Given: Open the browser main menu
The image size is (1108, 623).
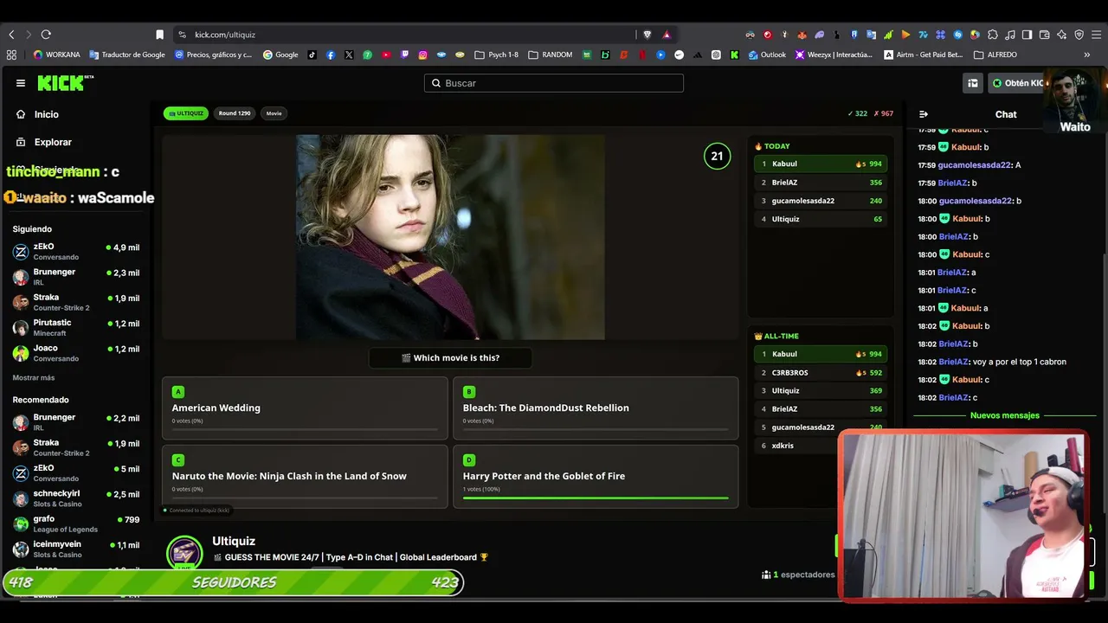Looking at the screenshot, I should 1096,35.
